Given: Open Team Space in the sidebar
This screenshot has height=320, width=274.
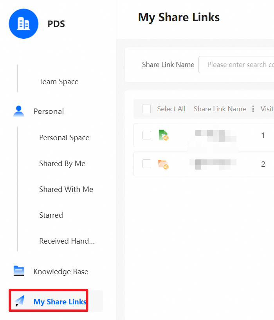Looking at the screenshot, I should [59, 81].
